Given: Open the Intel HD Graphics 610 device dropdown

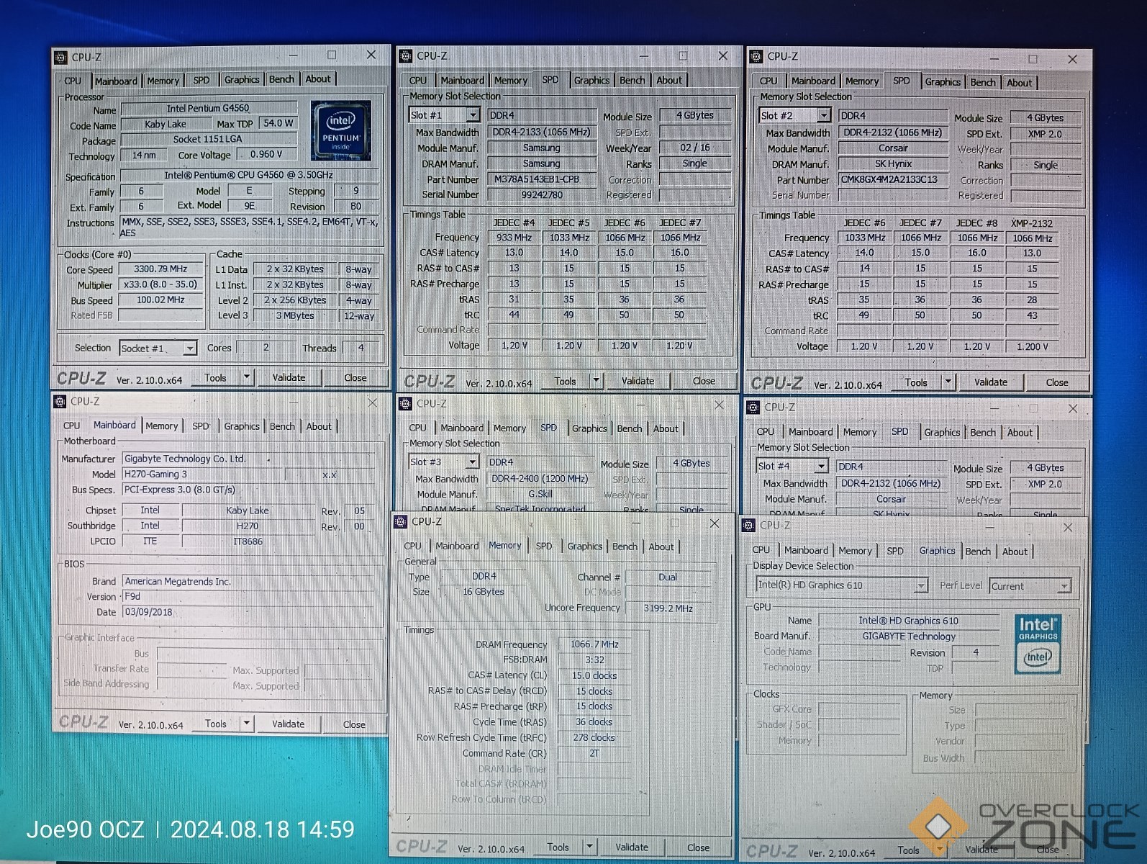Looking at the screenshot, I should click(920, 585).
